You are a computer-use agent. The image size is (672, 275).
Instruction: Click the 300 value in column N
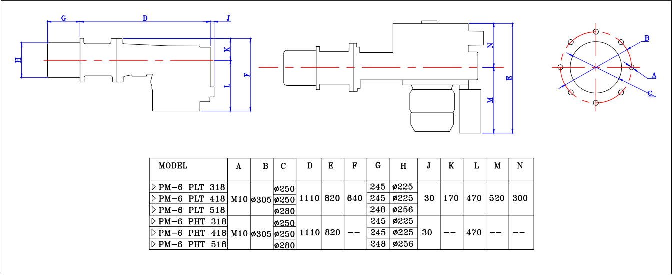(520, 198)
